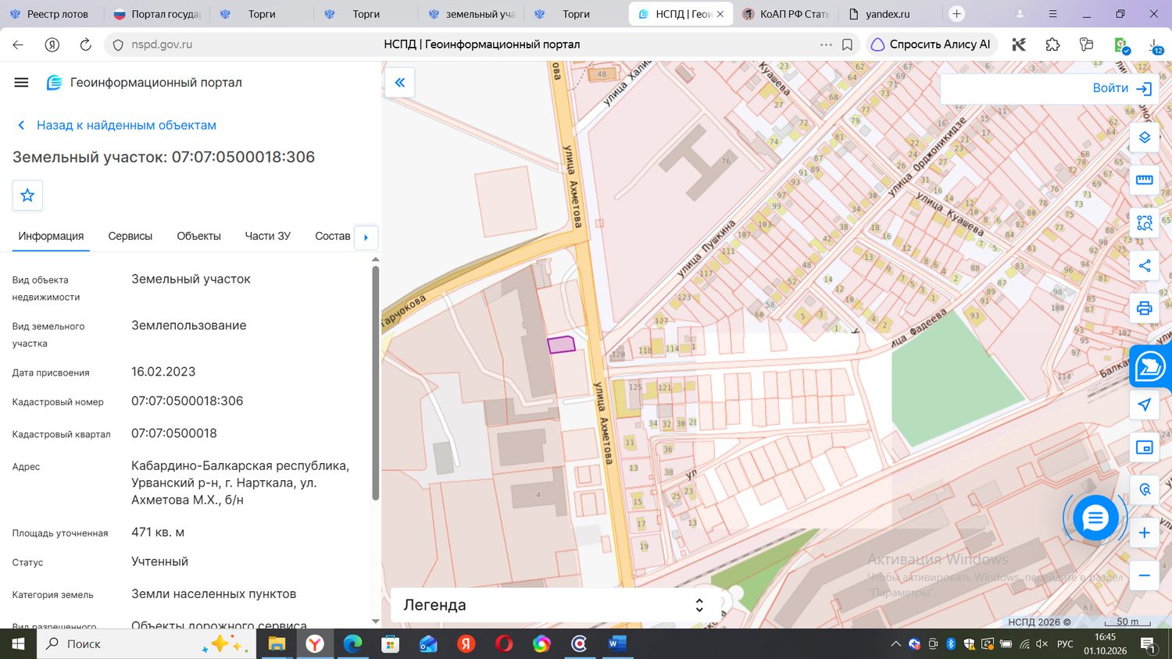1172x659 pixels.
Task: Open the Объекты tab
Action: tap(198, 236)
